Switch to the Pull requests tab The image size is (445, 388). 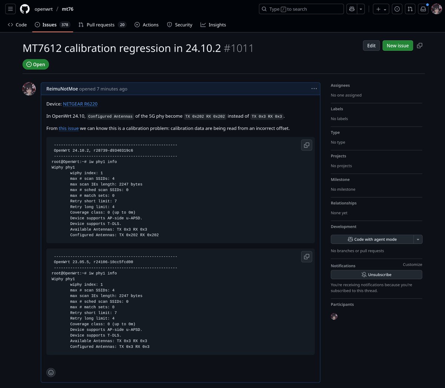pos(102,25)
